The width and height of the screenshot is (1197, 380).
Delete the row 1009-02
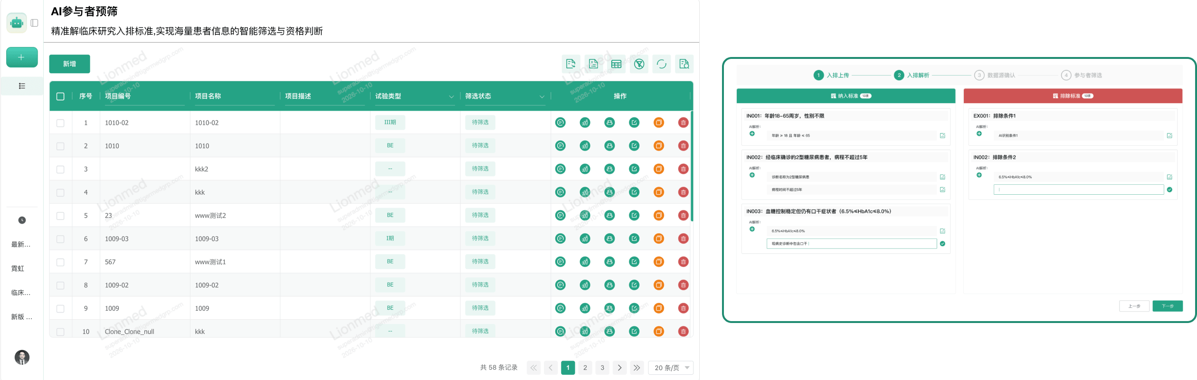tap(683, 285)
